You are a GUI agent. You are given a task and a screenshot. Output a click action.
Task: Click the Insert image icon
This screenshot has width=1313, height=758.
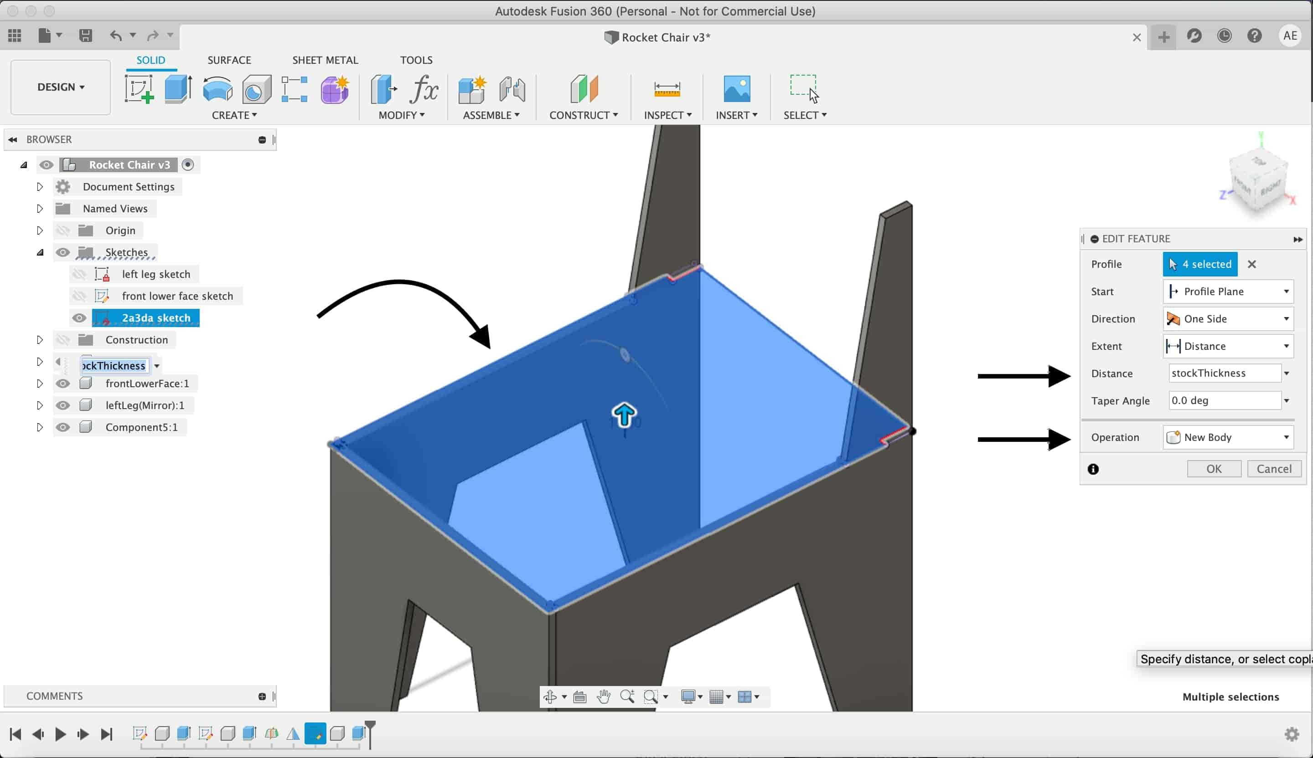coord(737,89)
